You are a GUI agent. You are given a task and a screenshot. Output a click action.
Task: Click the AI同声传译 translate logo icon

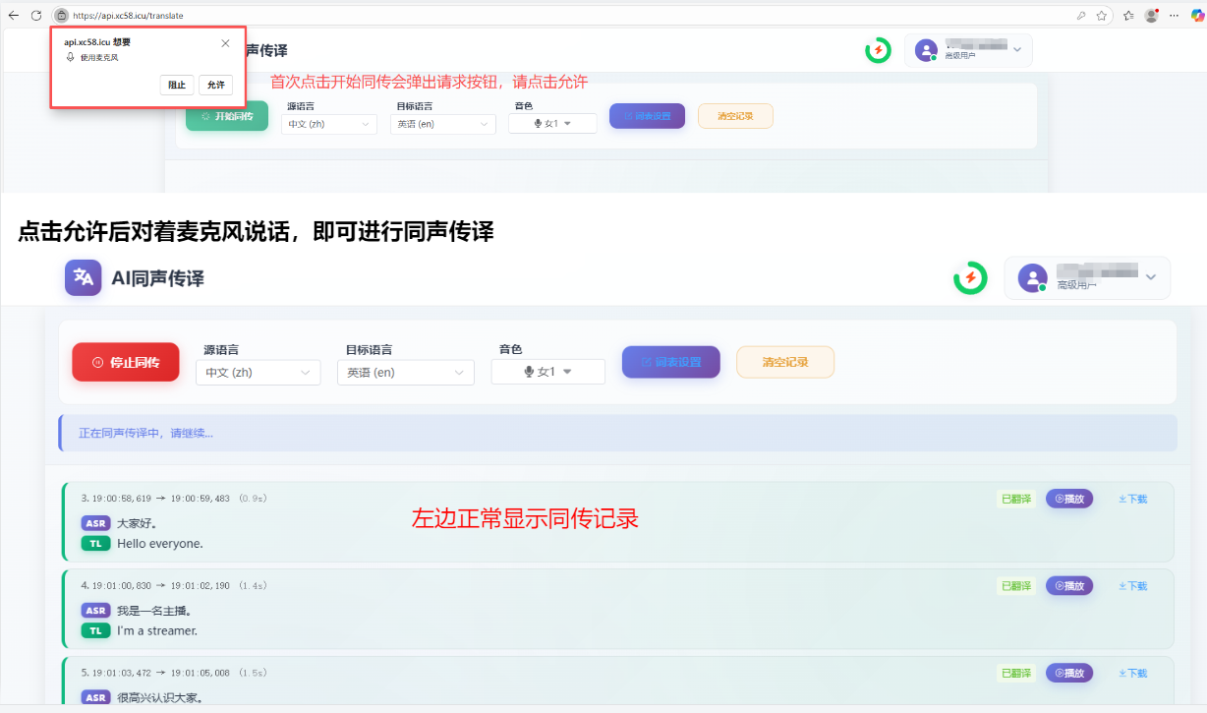pyautogui.click(x=83, y=278)
